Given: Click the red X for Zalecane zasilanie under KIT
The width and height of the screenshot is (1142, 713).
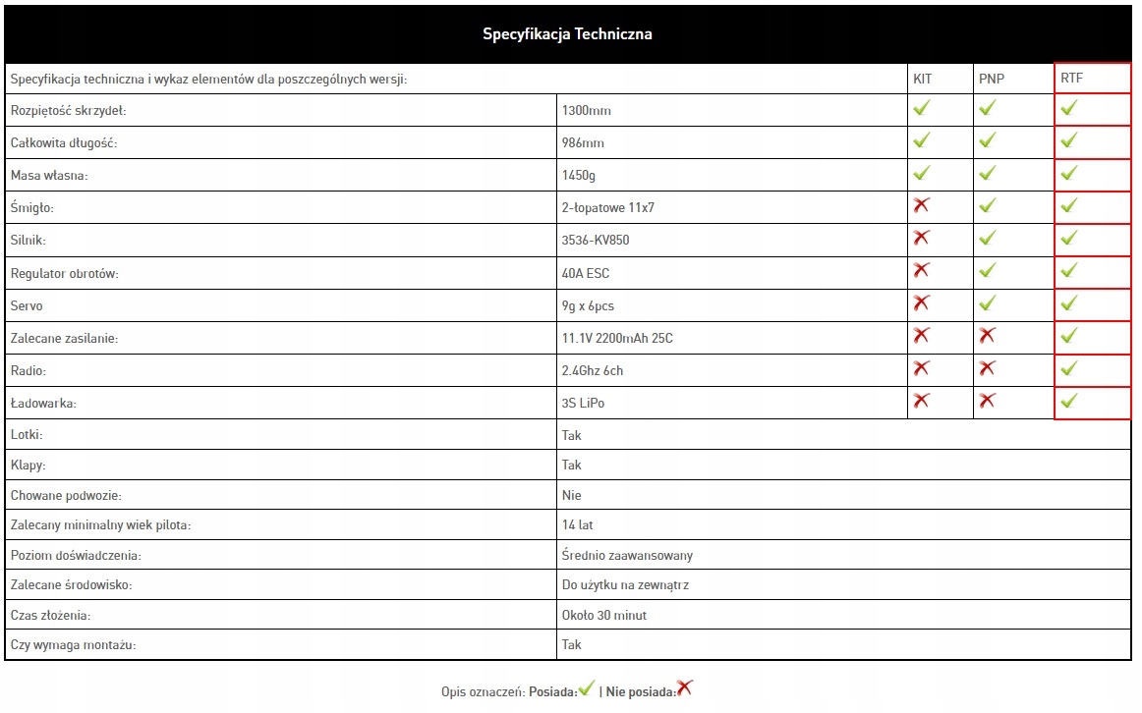Looking at the screenshot, I should tap(921, 336).
